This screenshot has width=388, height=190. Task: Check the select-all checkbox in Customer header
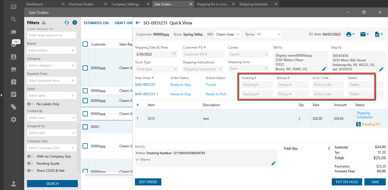tap(85, 44)
